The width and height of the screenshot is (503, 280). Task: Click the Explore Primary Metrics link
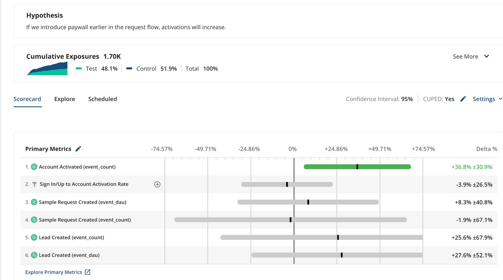coord(54,272)
